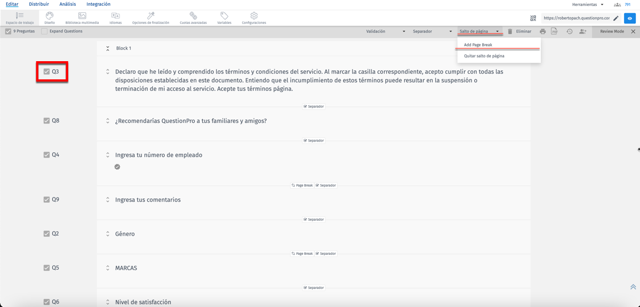Expand the ¿Recomendarías QuestionPro question arrows
This screenshot has height=307, width=640.
(x=108, y=121)
